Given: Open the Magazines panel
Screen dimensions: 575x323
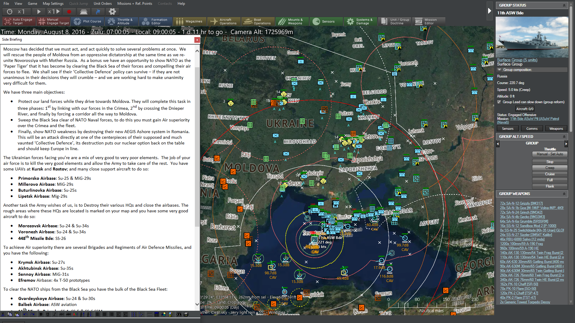Looking at the screenshot, I should click(x=190, y=22).
